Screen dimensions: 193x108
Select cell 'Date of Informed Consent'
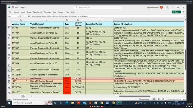(46, 81)
